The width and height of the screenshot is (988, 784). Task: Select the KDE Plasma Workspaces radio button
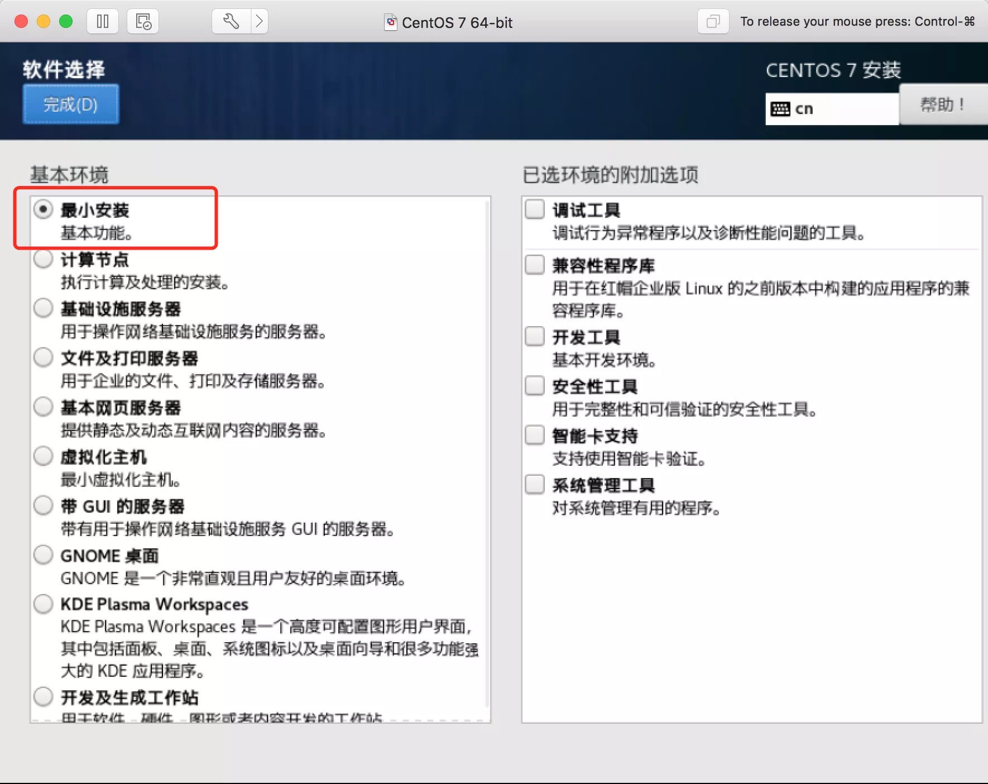pyautogui.click(x=43, y=604)
